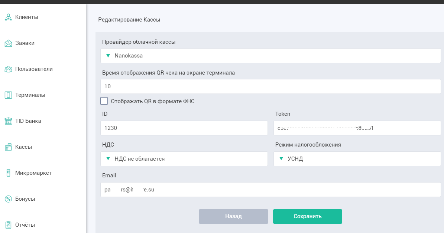Click the Клиенты sidebar icon

tap(8, 17)
